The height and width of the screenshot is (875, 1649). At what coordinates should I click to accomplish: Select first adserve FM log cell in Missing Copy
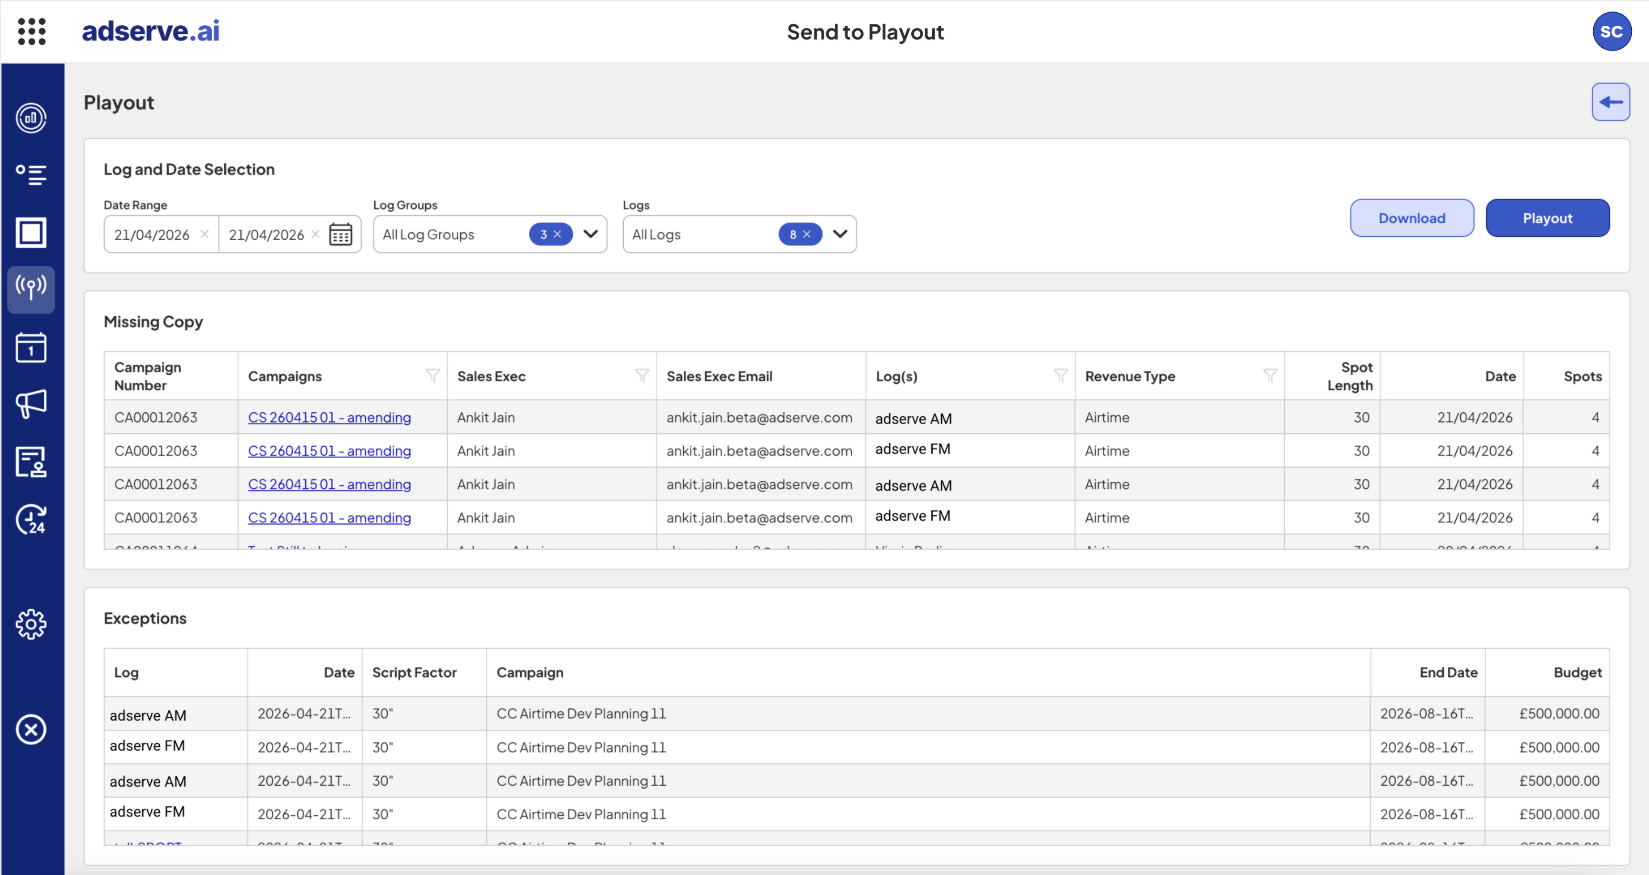(970, 450)
